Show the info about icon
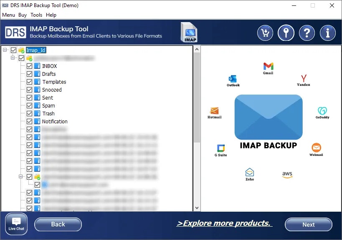Image resolution: width=342 pixels, height=240 pixels. (328, 33)
